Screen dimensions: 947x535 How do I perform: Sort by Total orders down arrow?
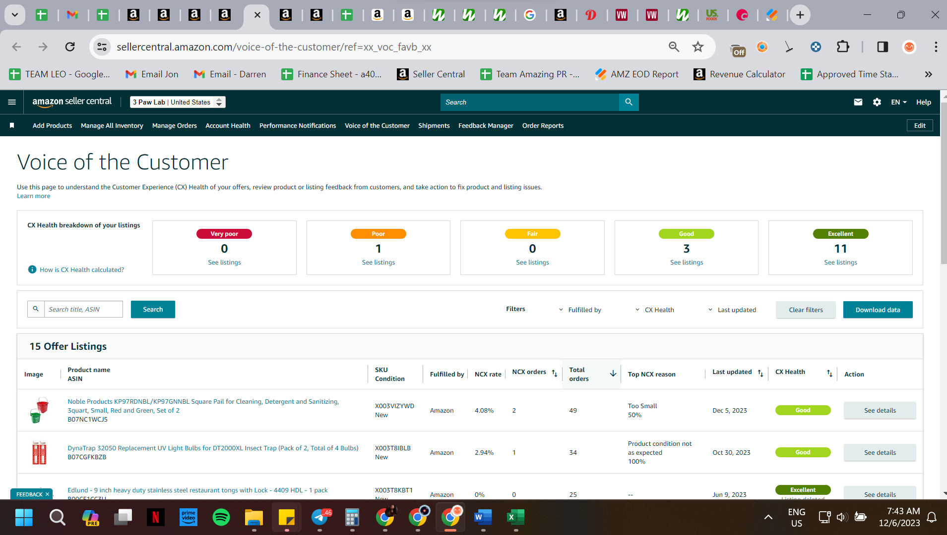(613, 374)
